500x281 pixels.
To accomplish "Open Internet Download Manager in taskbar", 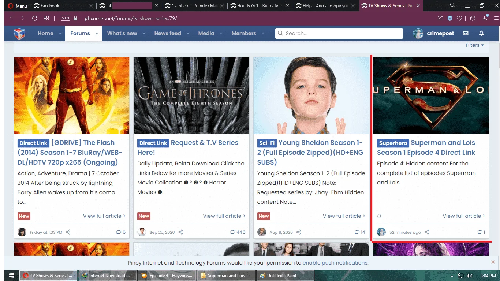I will 107,276.
